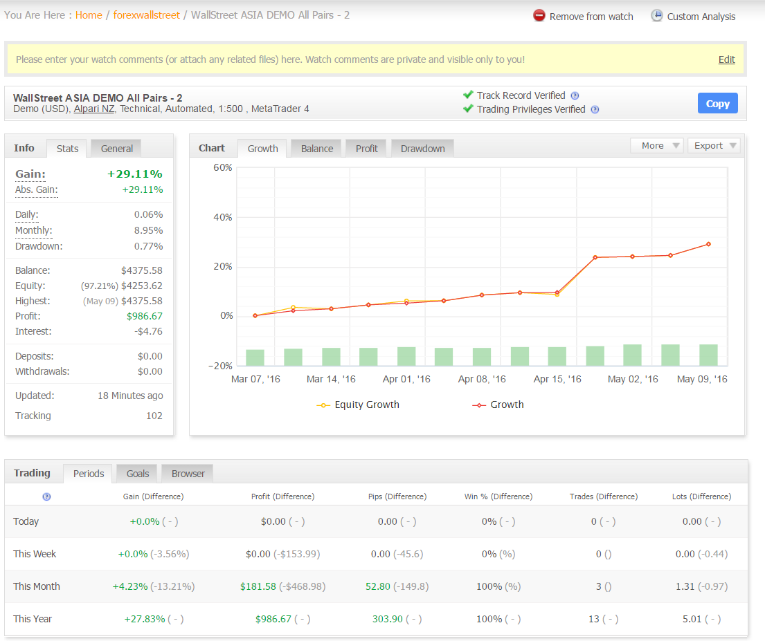The image size is (765, 641).
Task: Click Equity value (97.21%) $4253.62
Action: [x=121, y=286]
